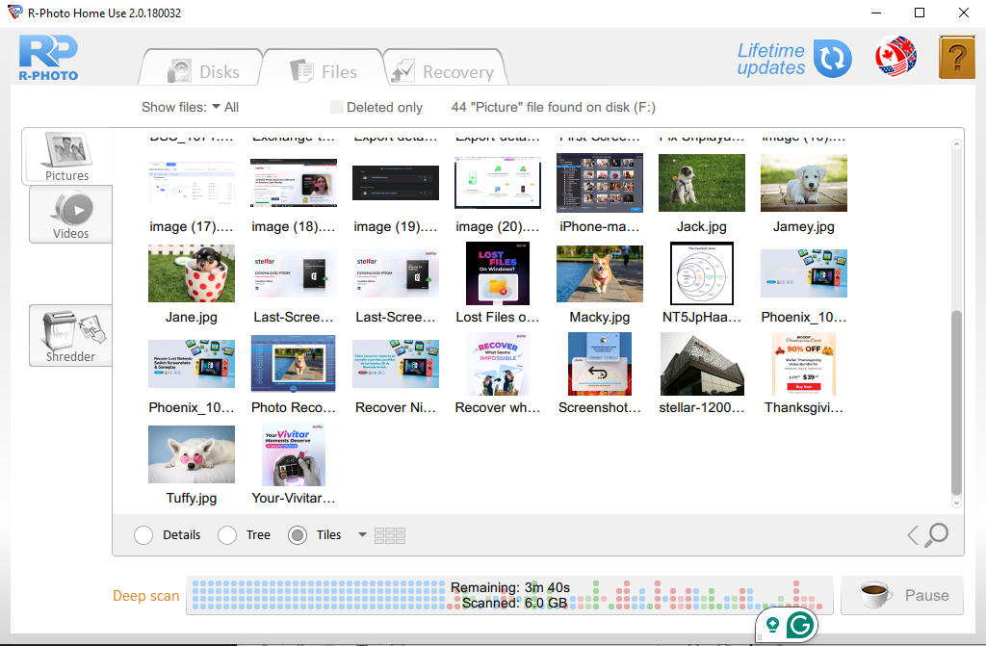This screenshot has height=646, width=986.
Task: Click the left chevron near the search icon
Action: [x=914, y=534]
